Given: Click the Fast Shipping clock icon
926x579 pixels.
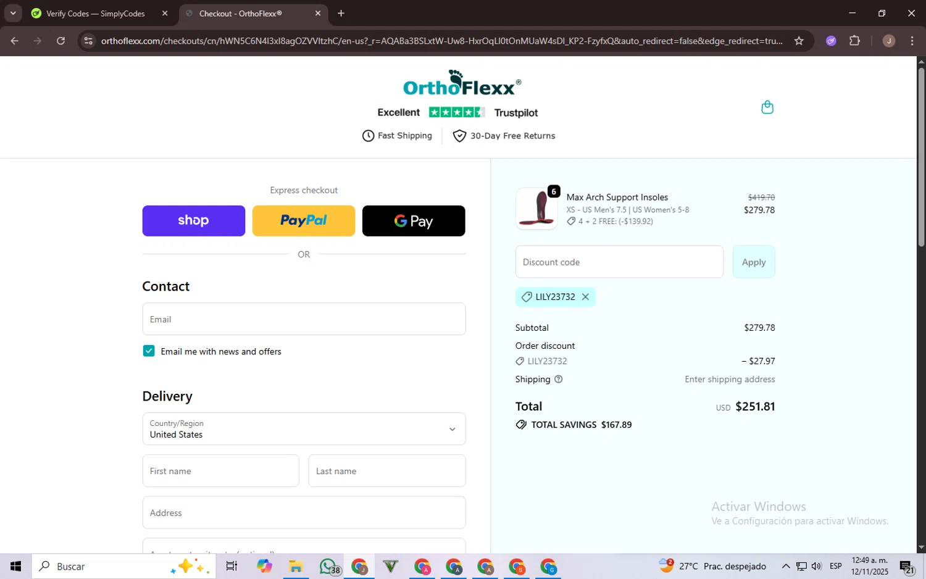Looking at the screenshot, I should [x=368, y=136].
